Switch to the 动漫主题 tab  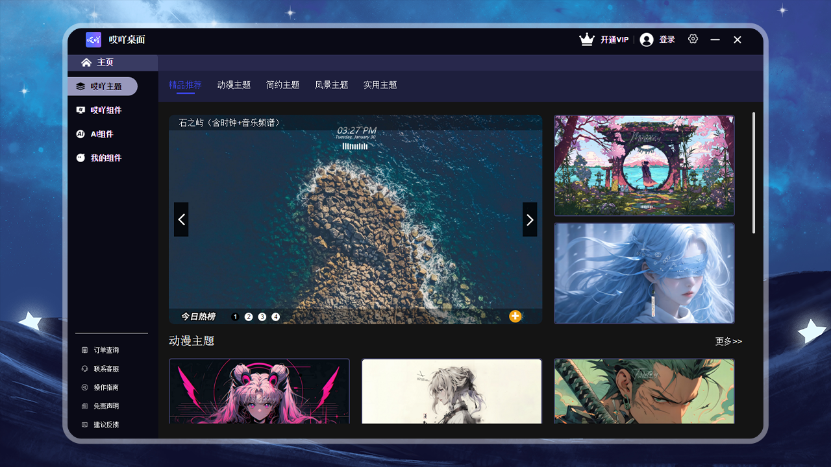pos(233,85)
